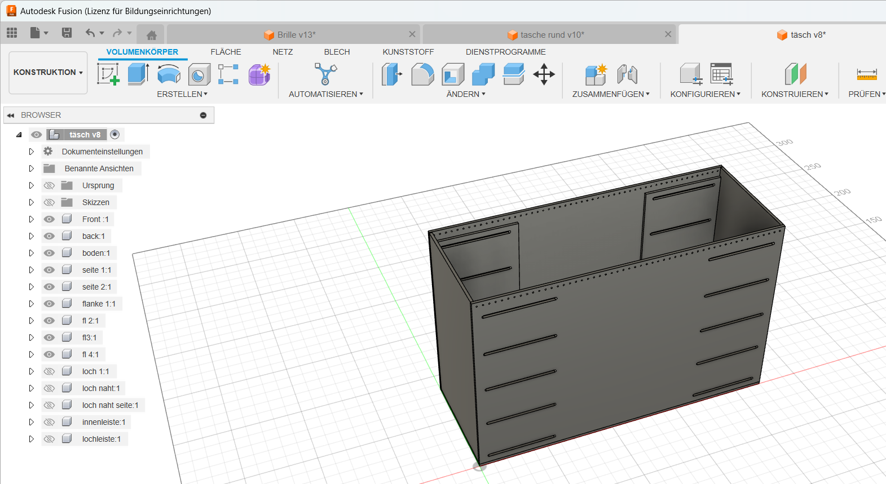The height and width of the screenshot is (484, 886).
Task: Click the BROWSER panel options dot
Action: [203, 115]
